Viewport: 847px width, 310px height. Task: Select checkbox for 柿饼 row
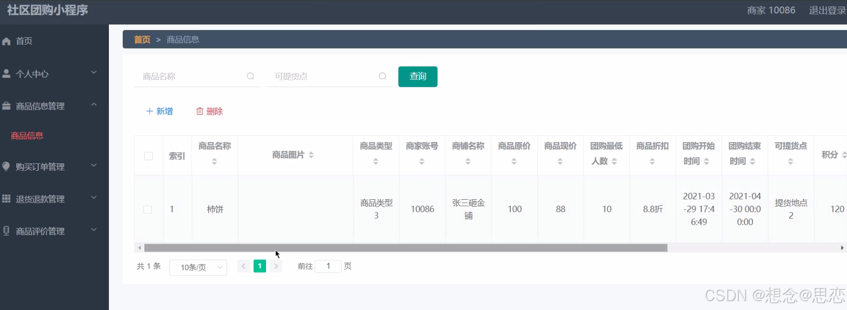(147, 210)
